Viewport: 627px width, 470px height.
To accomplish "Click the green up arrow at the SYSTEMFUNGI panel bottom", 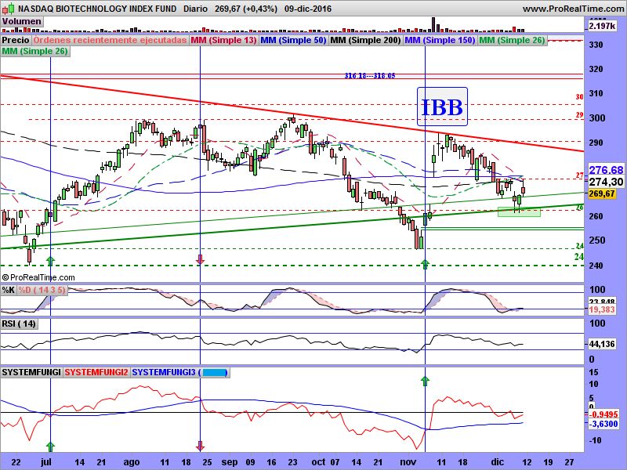I will click(50, 446).
